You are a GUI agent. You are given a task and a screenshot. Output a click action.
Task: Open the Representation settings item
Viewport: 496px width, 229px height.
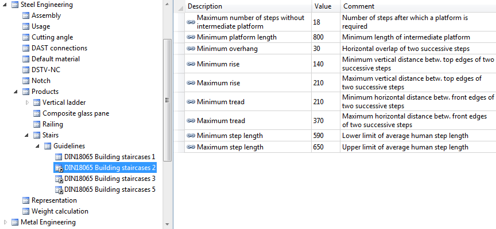click(54, 200)
